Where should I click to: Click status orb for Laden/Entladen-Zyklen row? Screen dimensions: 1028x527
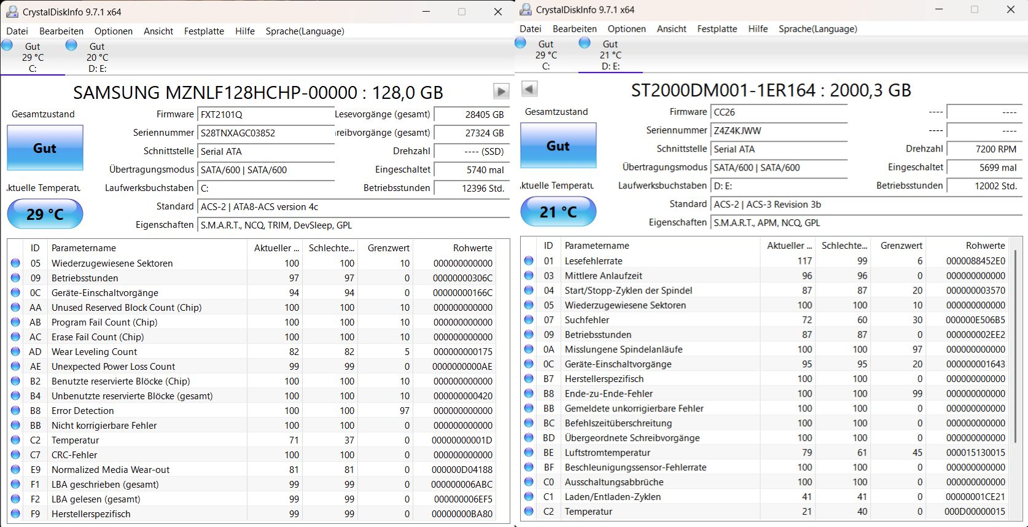click(529, 496)
